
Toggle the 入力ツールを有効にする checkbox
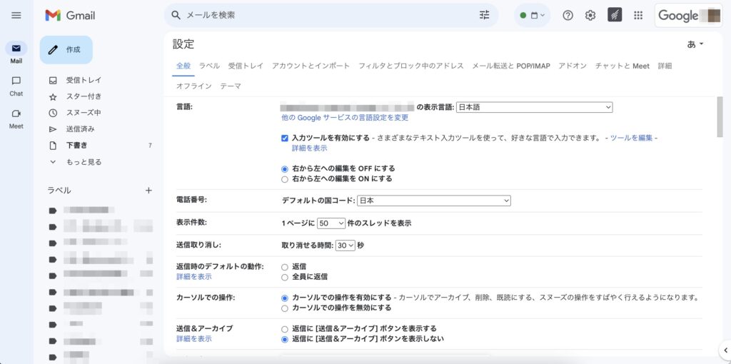tap(285, 138)
